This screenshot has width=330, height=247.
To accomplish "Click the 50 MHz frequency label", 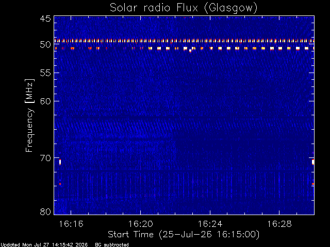I will click(x=45, y=44).
